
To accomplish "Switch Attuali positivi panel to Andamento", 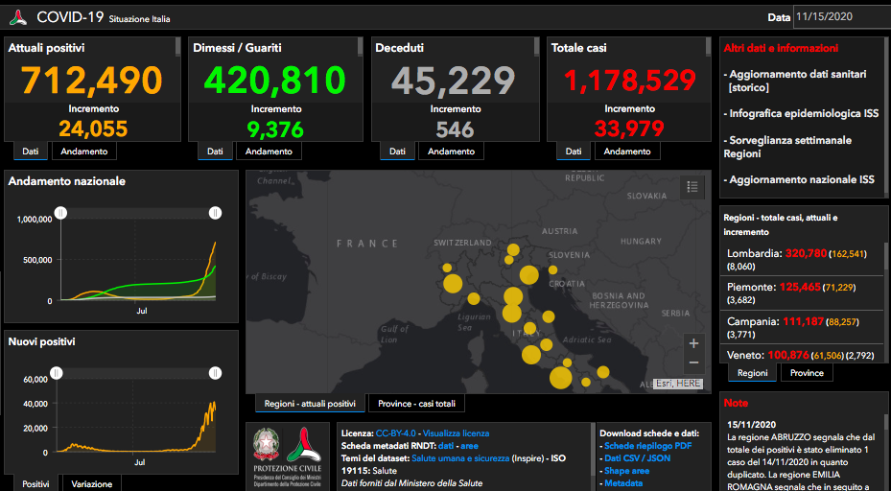I will tap(84, 152).
